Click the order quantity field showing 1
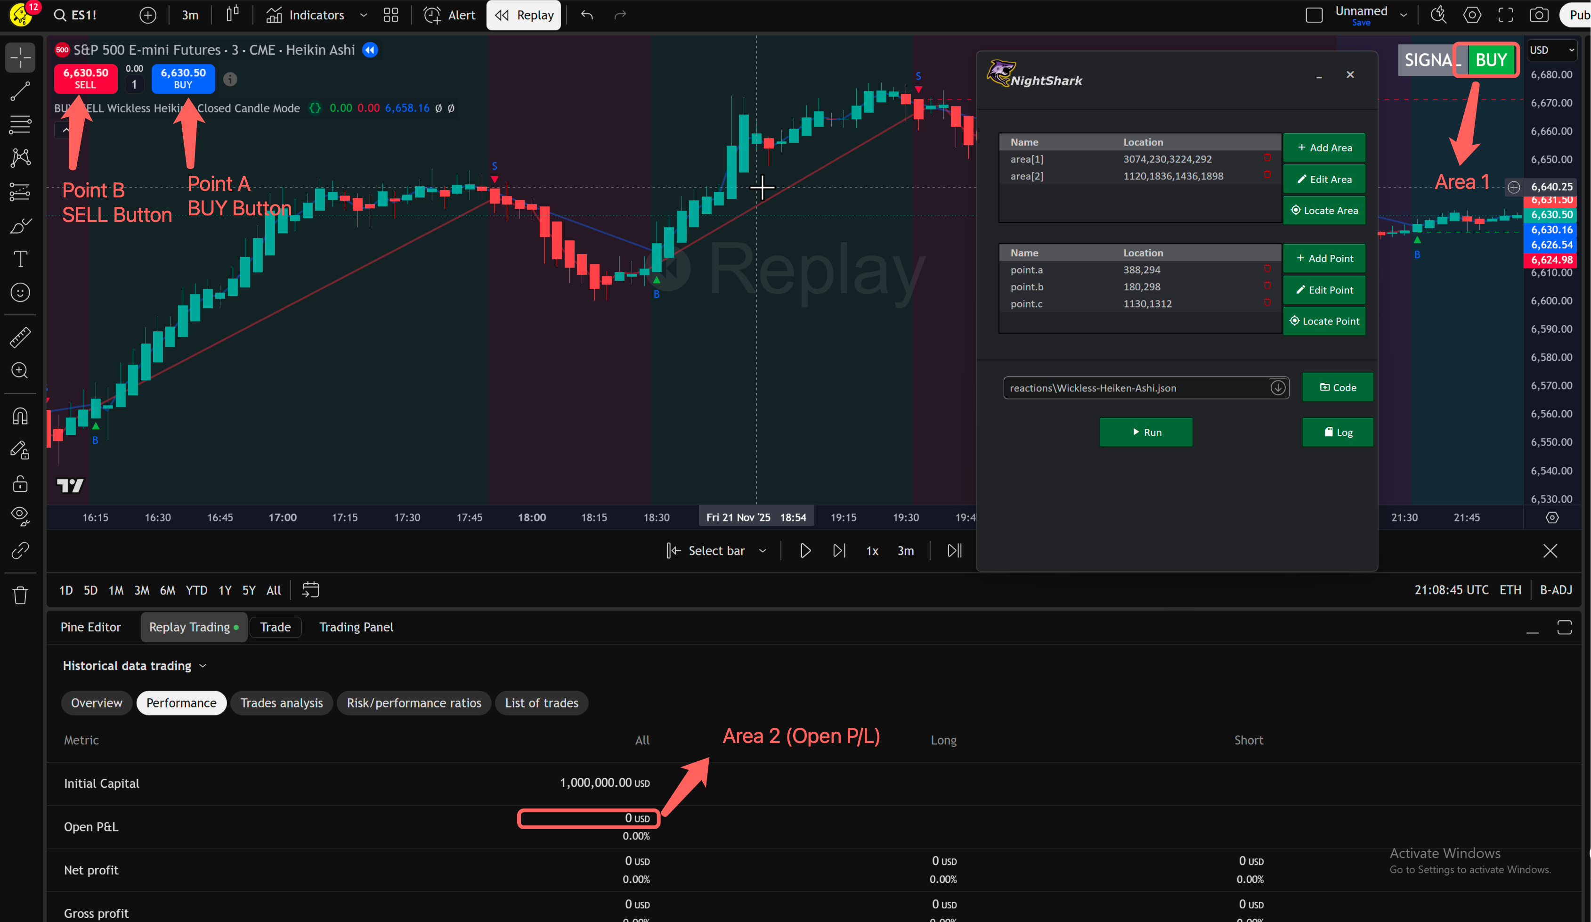The width and height of the screenshot is (1591, 922). [134, 83]
